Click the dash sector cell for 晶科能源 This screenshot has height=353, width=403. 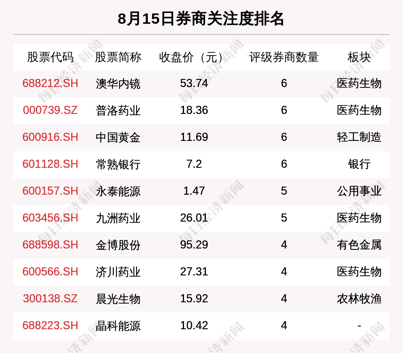tap(359, 326)
